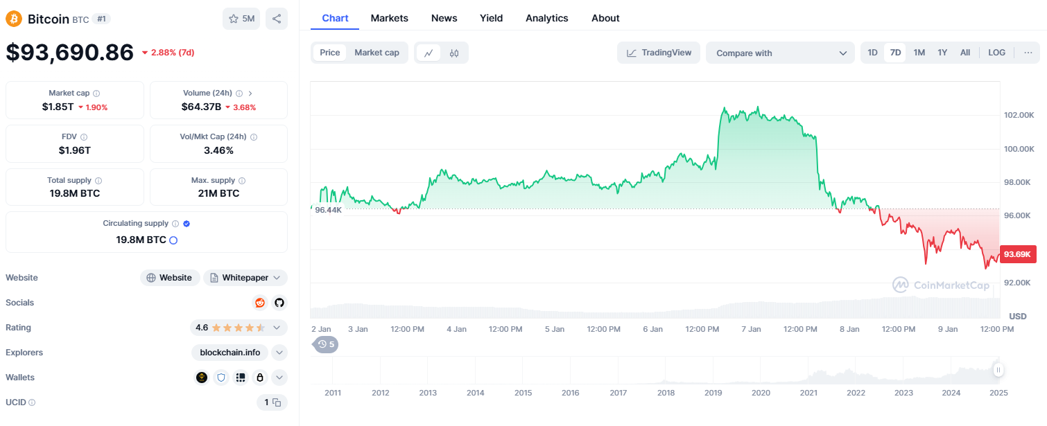Image resolution: width=1047 pixels, height=426 pixels.
Task: Expand the Wallets list chevron
Action: tap(279, 378)
